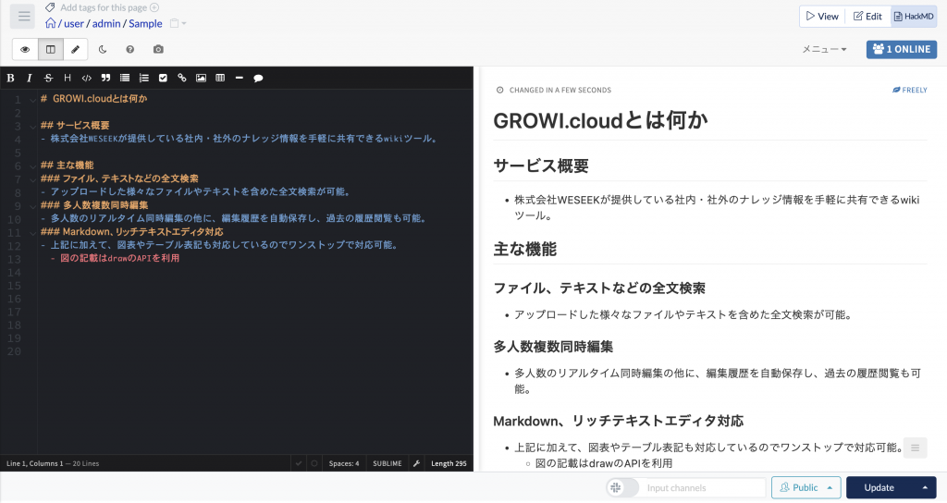947x503 pixels.
Task: Click the table of contents icon in preview
Action: click(915, 448)
